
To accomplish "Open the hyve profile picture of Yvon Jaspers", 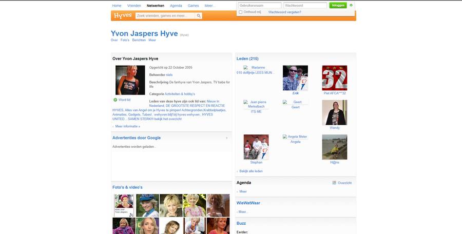I will click(x=130, y=80).
